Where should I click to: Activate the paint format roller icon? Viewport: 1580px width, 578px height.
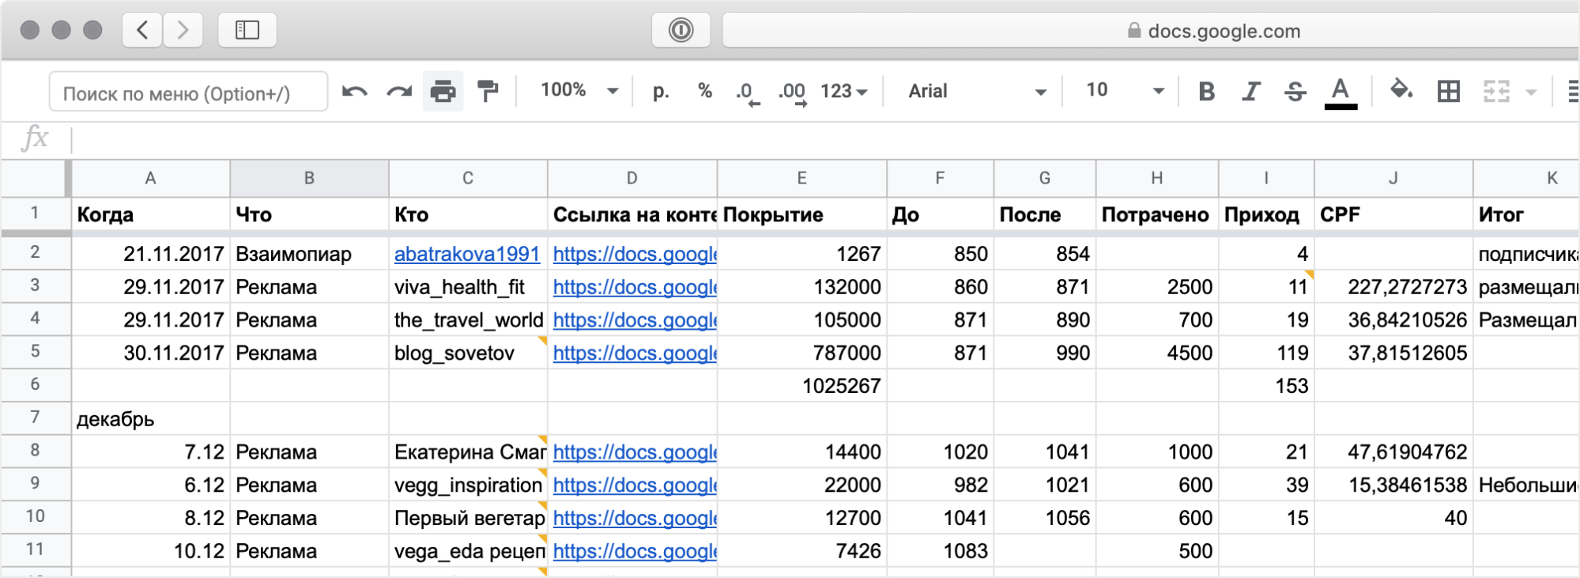(488, 92)
